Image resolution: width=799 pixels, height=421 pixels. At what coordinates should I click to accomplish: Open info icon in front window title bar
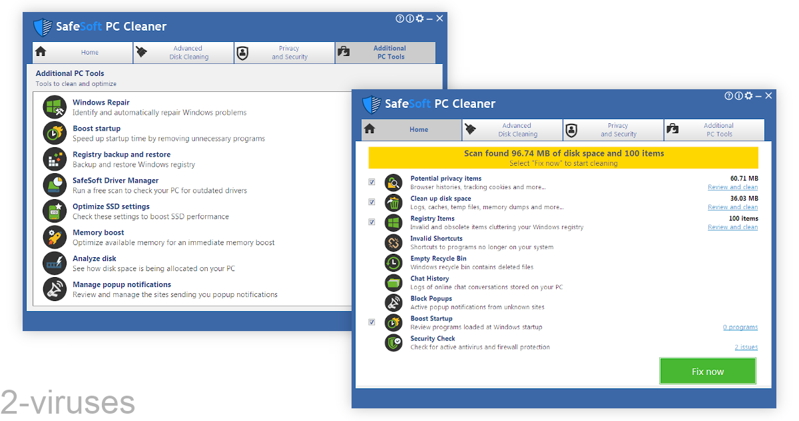tap(738, 96)
